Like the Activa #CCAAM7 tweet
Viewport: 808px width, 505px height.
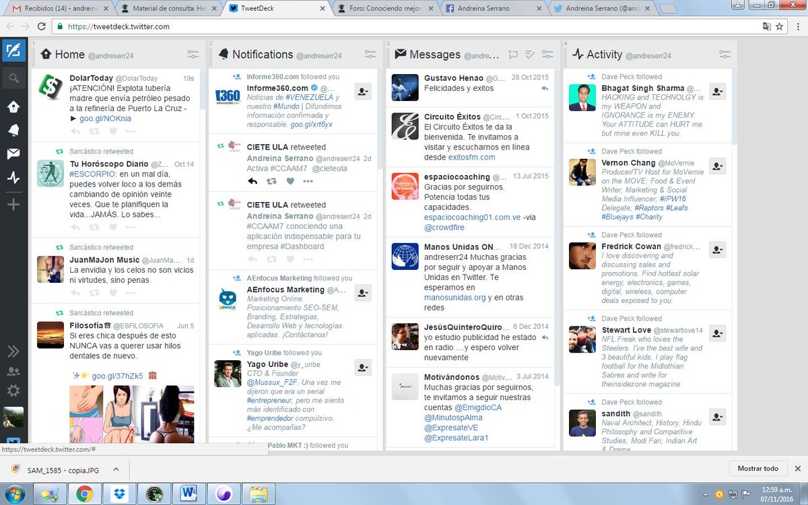coord(290,181)
